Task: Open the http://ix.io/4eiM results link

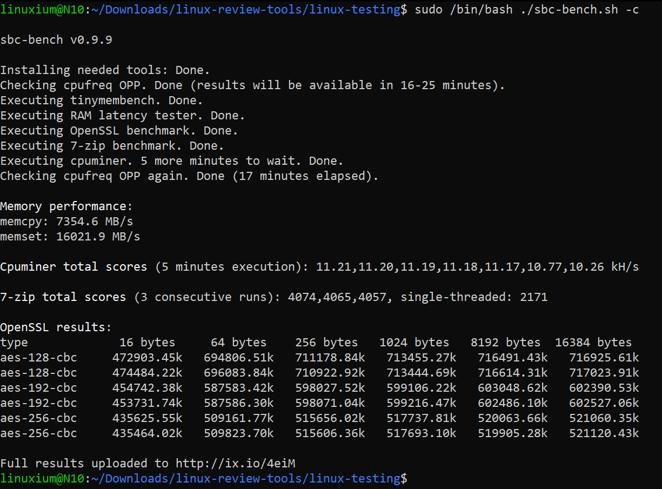Action: (236, 463)
